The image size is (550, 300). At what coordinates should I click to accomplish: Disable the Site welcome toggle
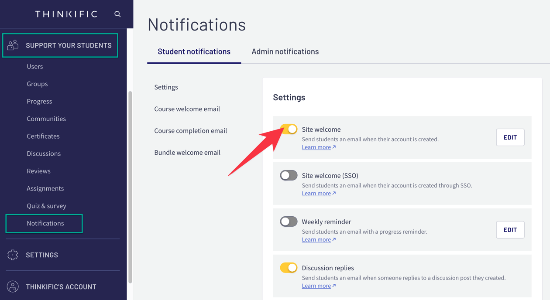pyautogui.click(x=289, y=129)
